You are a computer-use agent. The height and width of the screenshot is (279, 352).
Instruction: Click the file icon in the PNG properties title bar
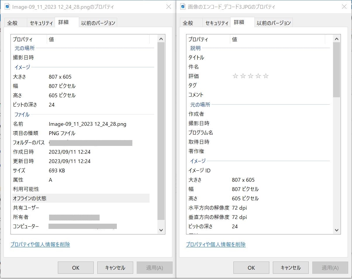pos(8,7)
